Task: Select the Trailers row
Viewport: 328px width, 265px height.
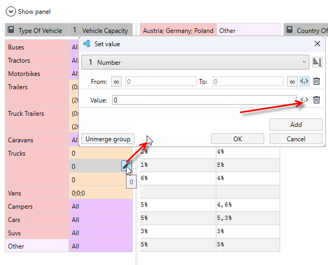Action: coord(37,92)
